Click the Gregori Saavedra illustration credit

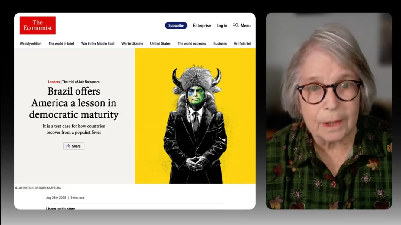[x=38, y=188]
